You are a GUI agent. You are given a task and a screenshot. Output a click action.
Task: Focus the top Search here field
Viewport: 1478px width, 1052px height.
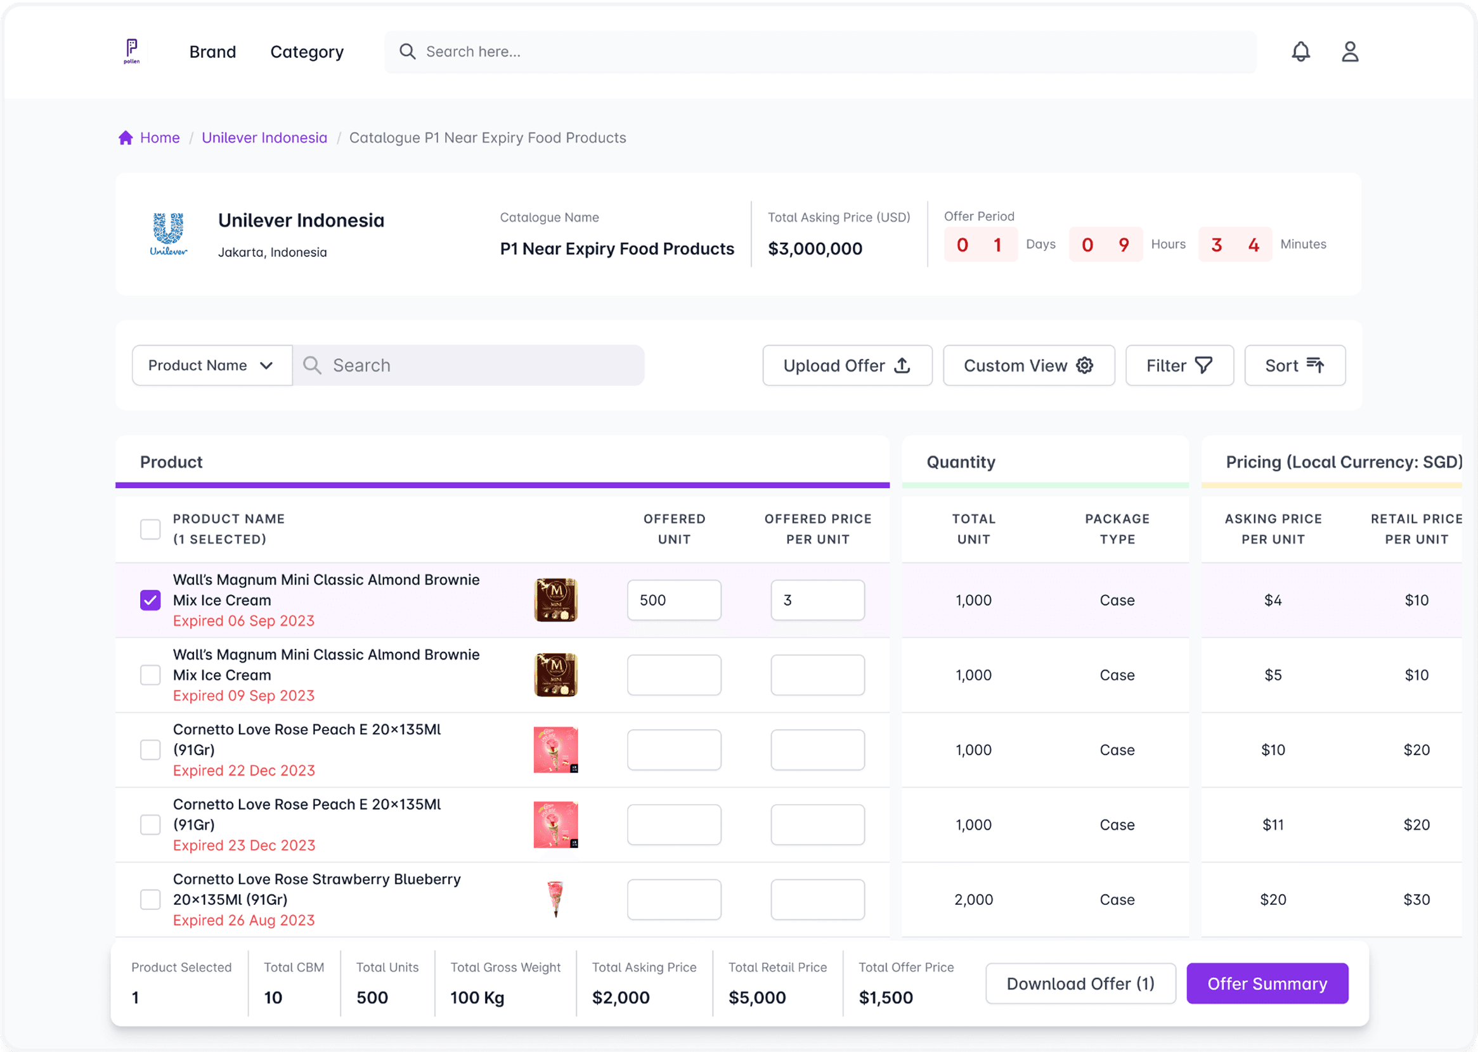pyautogui.click(x=820, y=52)
